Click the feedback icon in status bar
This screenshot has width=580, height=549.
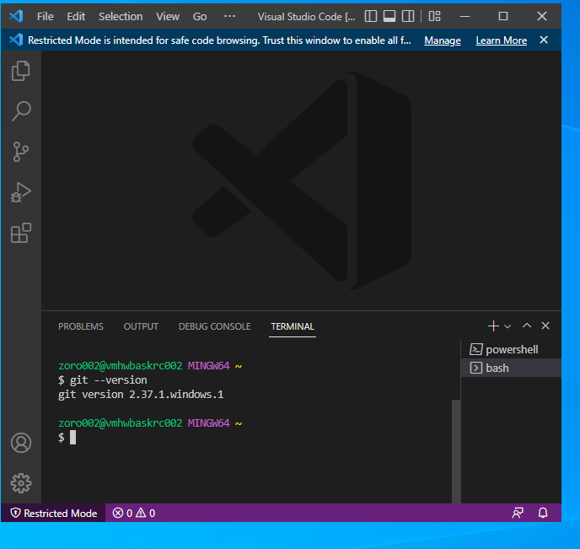(518, 513)
